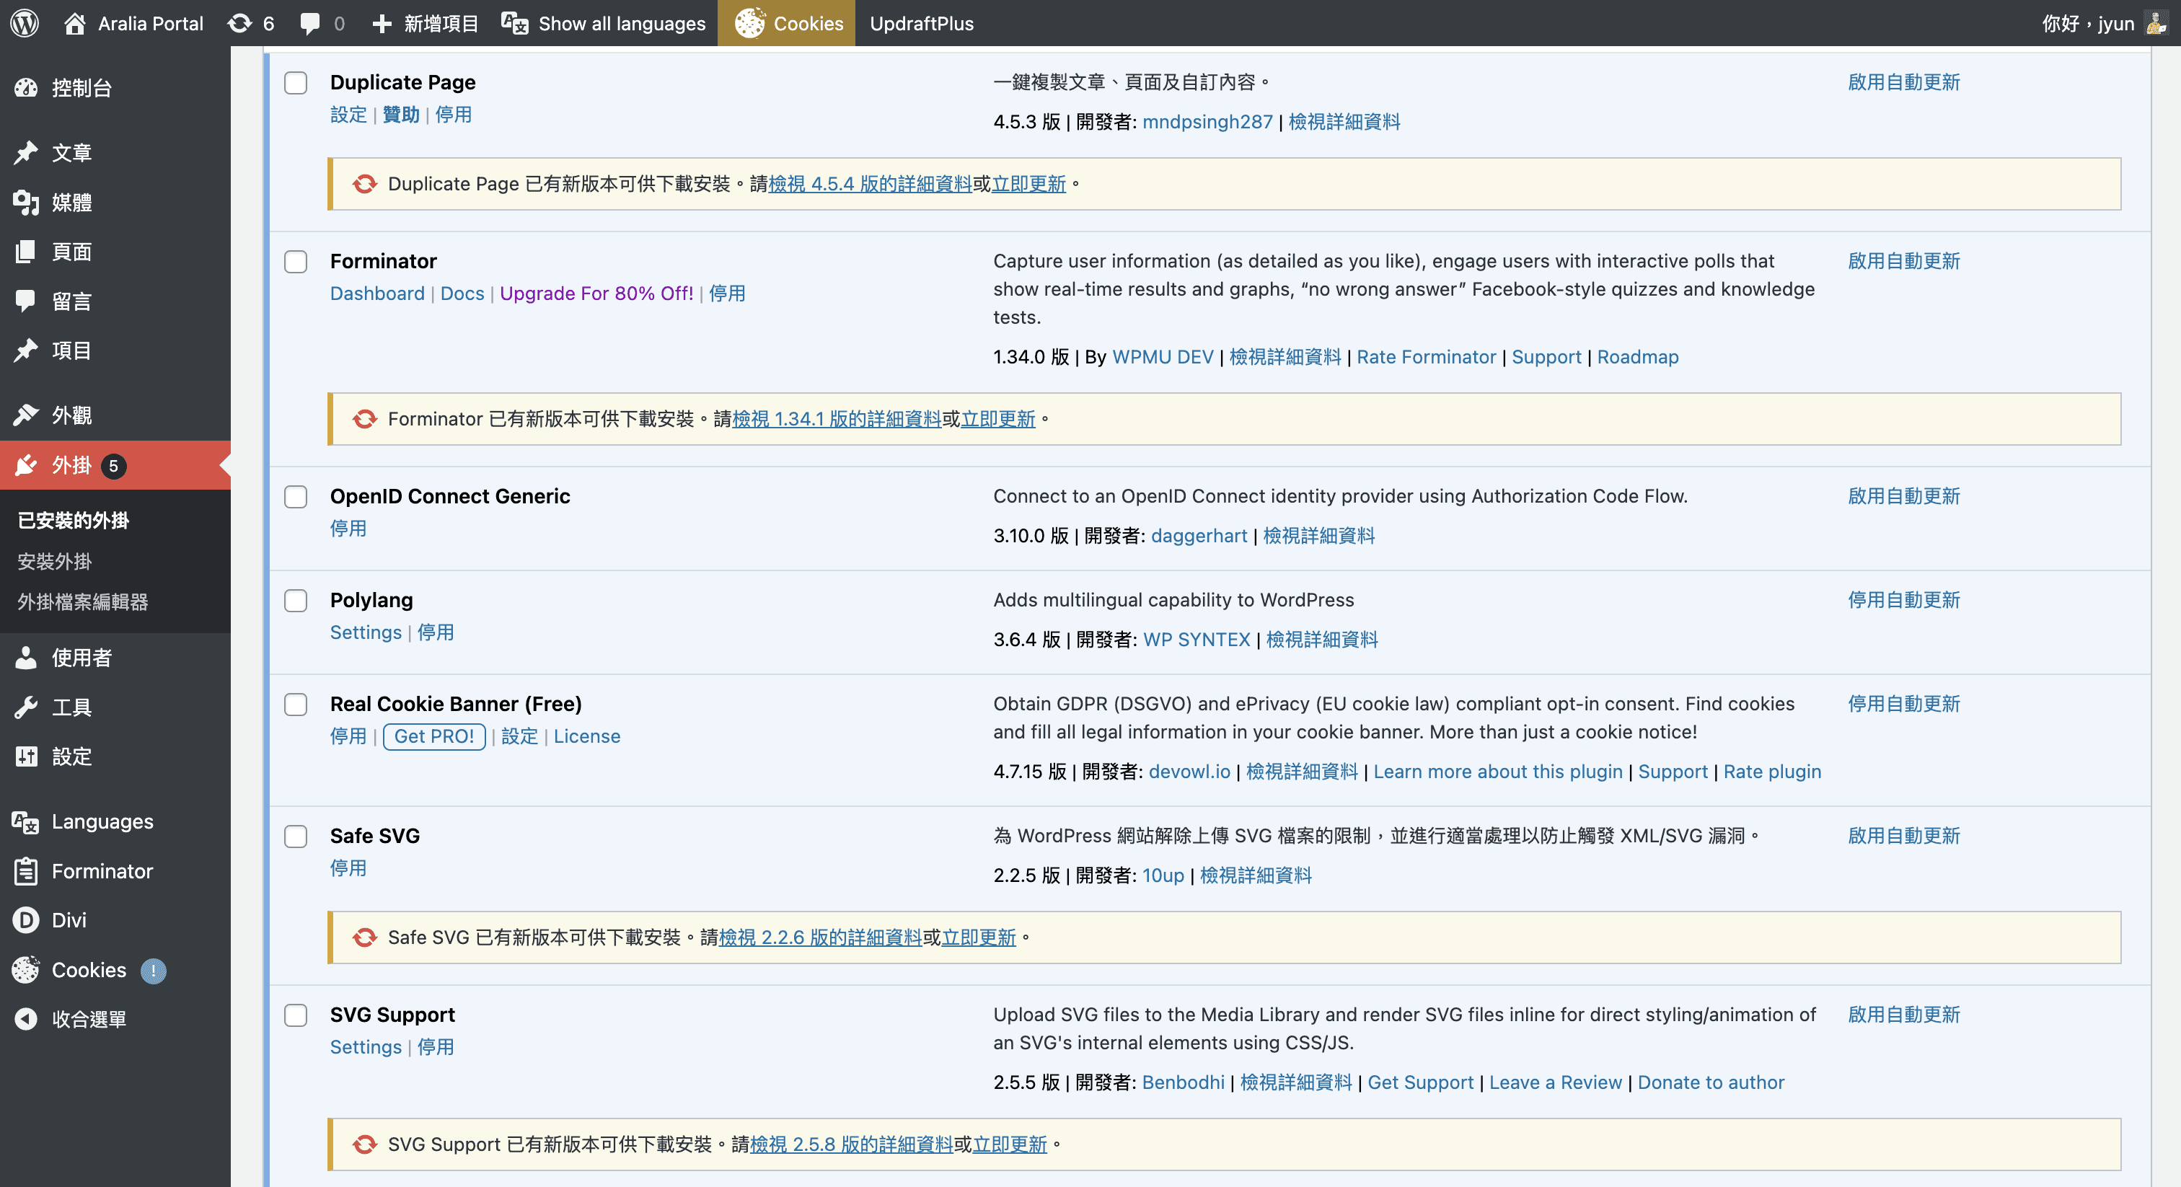This screenshot has height=1187, width=2181.
Task: Click the plus icon for 新增項目
Action: 382,23
